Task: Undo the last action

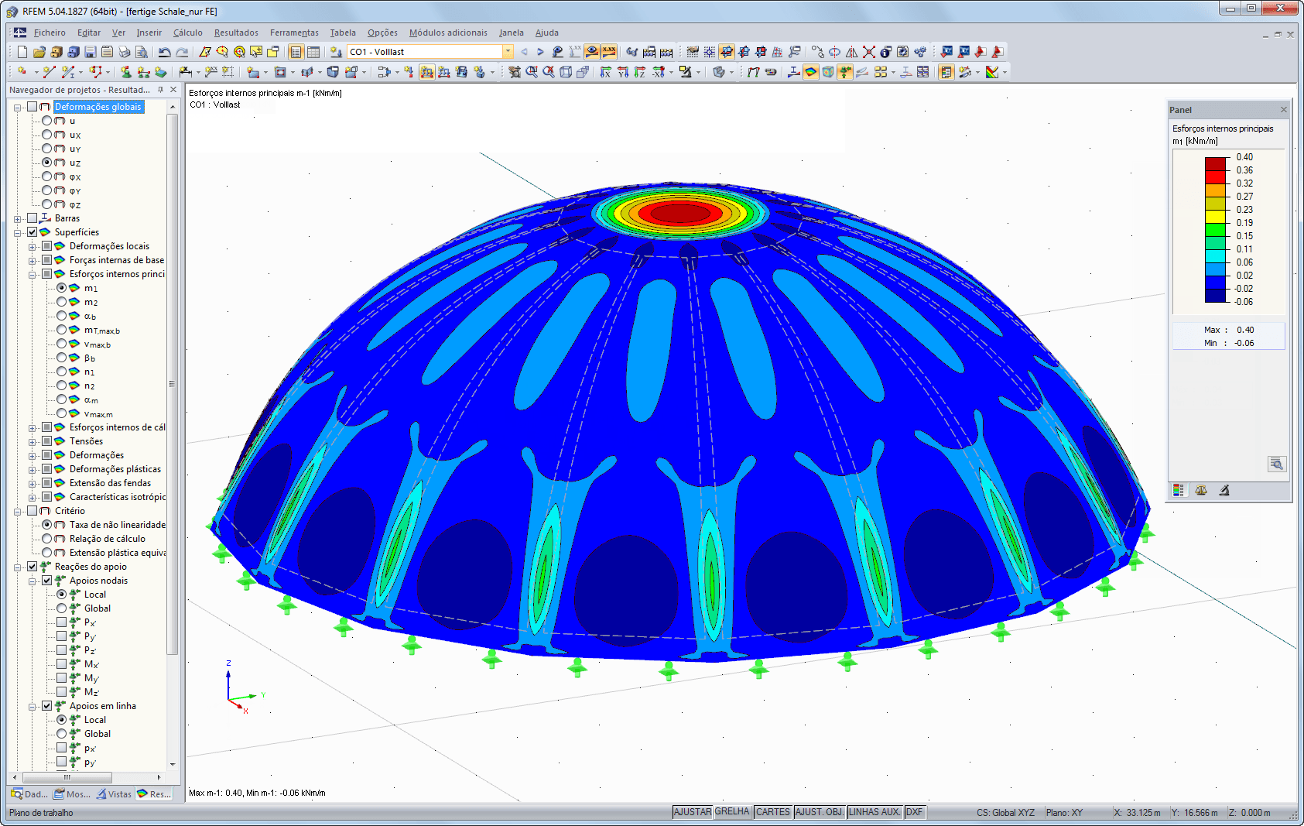Action: pos(163,52)
